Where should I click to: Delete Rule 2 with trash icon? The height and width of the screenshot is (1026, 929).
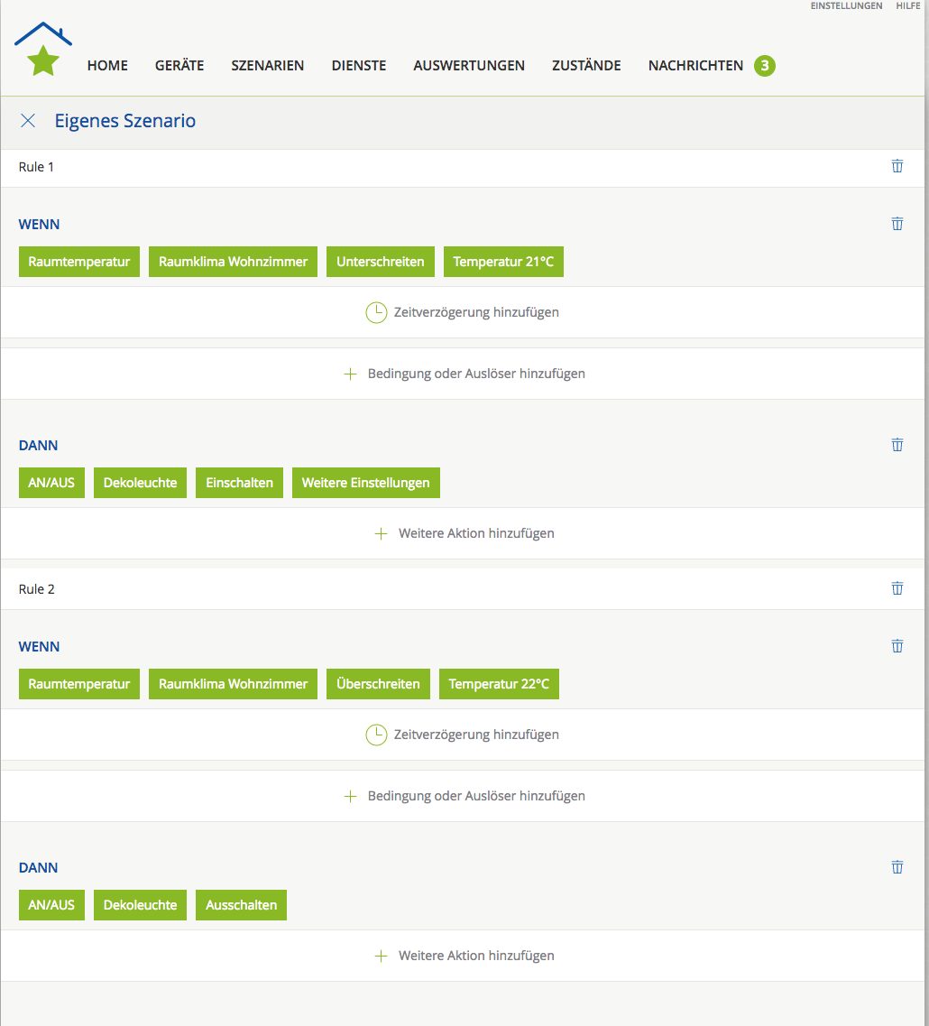[897, 588]
